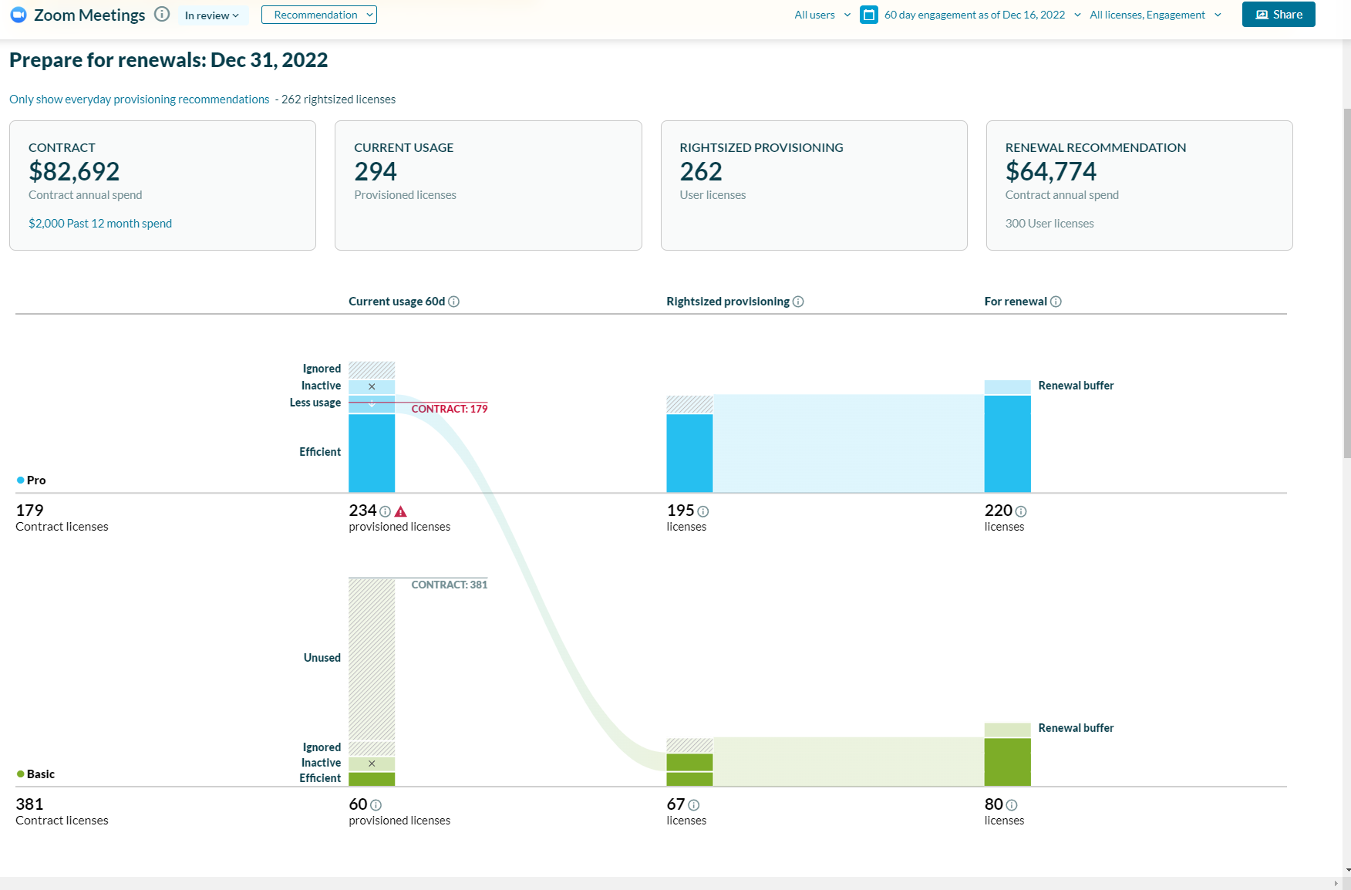Click Only show everyday provisioning recommendations link
This screenshot has width=1351, height=890.
pyautogui.click(x=140, y=99)
